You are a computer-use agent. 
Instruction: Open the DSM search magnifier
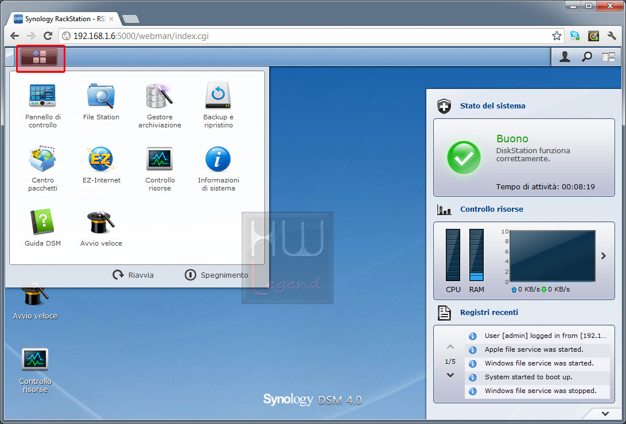[586, 57]
